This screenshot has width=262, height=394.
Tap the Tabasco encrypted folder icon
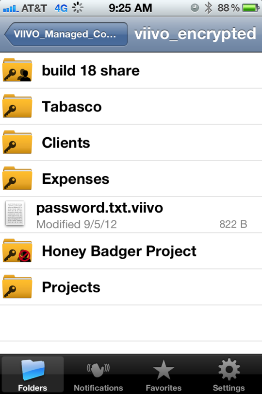[17, 106]
